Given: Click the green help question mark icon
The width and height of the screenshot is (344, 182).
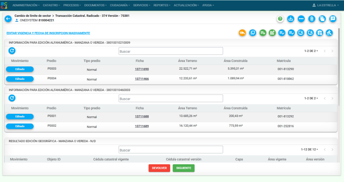Looking at the screenshot, I should click(x=280, y=19).
